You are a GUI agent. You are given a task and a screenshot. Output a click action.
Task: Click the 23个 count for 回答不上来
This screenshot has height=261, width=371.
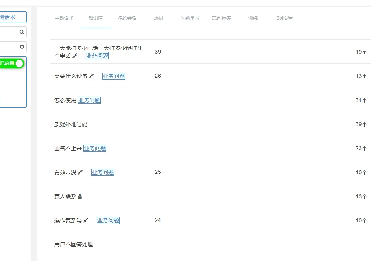pos(361,148)
